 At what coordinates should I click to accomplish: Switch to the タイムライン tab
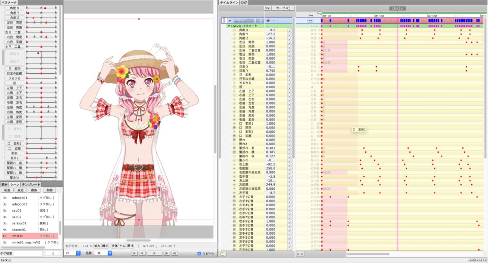pyautogui.click(x=229, y=2)
